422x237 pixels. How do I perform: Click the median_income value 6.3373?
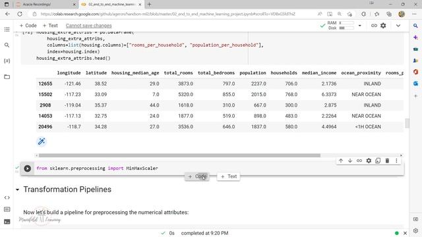click(329, 95)
